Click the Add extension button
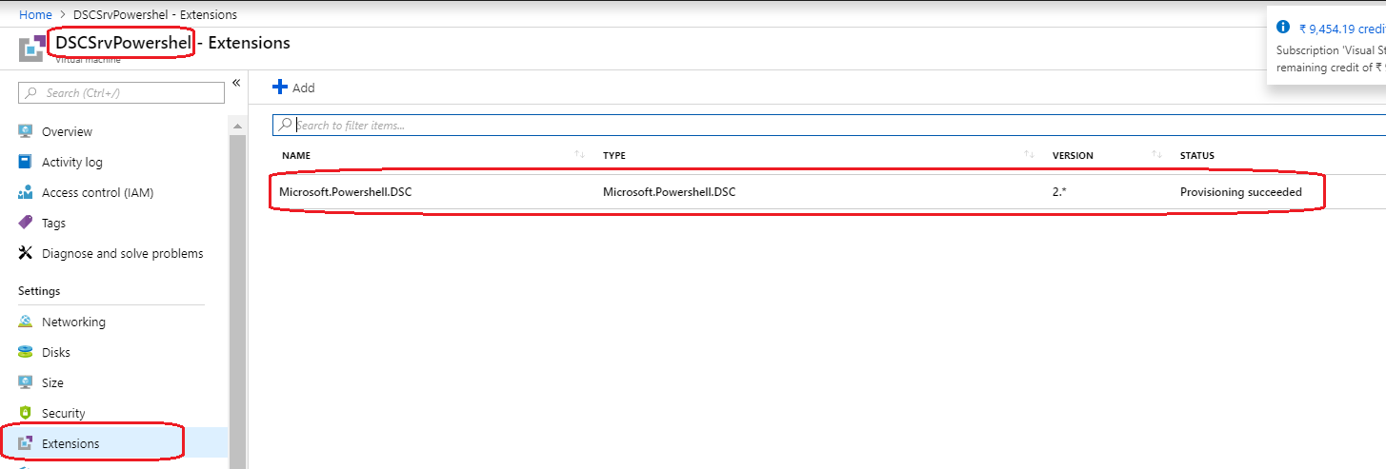This screenshot has height=469, width=1386. point(293,88)
